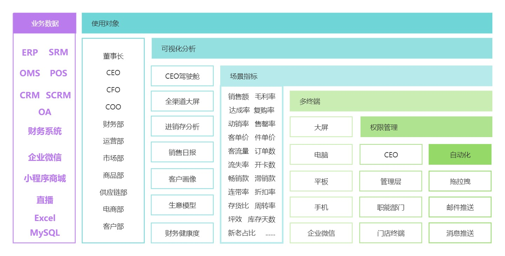This screenshot has height=256, width=505.
Task: Click the 客单价 metric
Action: (x=238, y=137)
